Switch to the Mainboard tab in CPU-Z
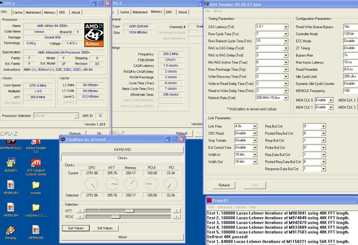 pos(33,12)
